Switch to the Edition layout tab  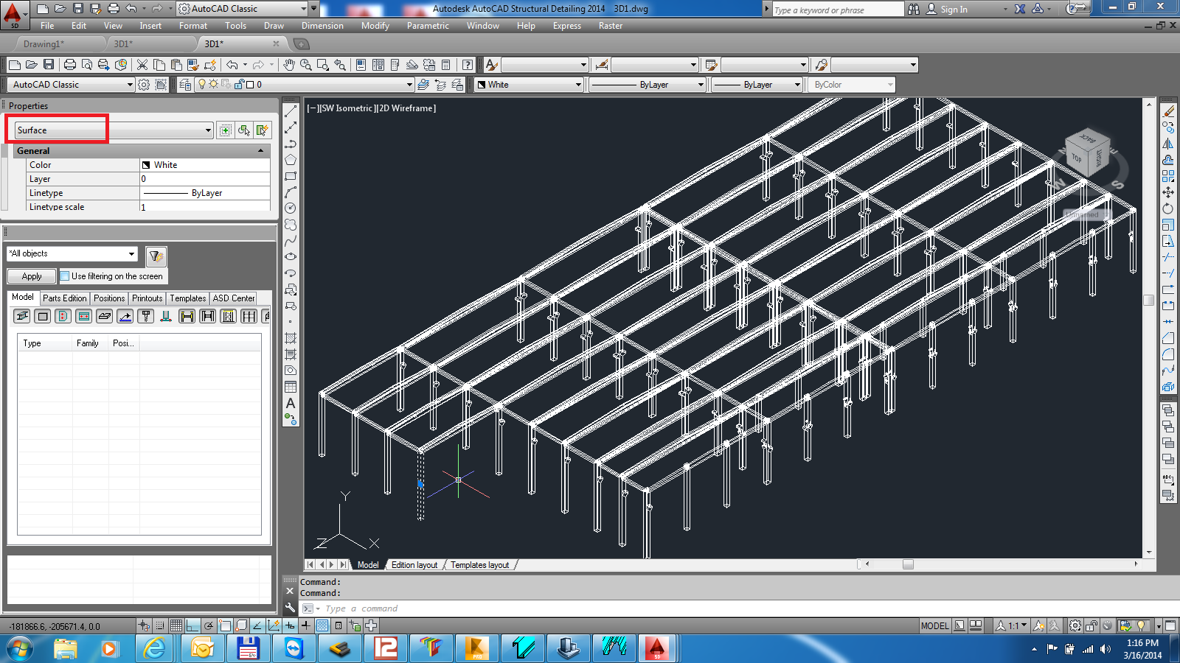point(414,564)
